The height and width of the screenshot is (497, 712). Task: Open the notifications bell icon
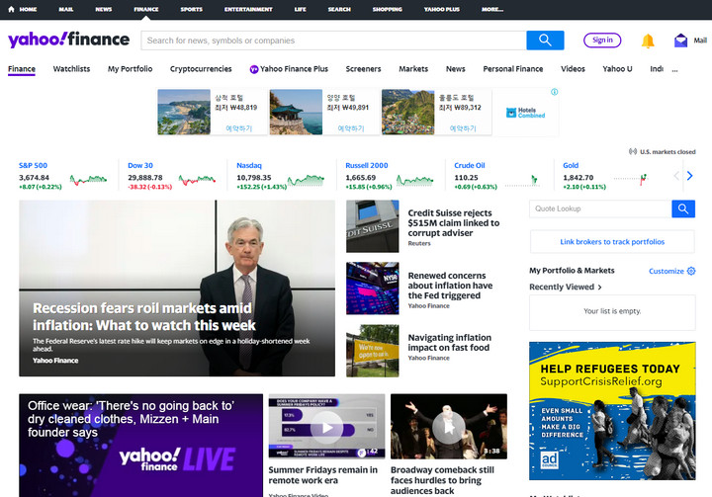(x=648, y=41)
